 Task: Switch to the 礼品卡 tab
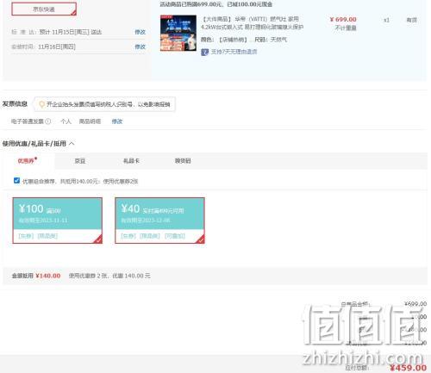(x=131, y=161)
